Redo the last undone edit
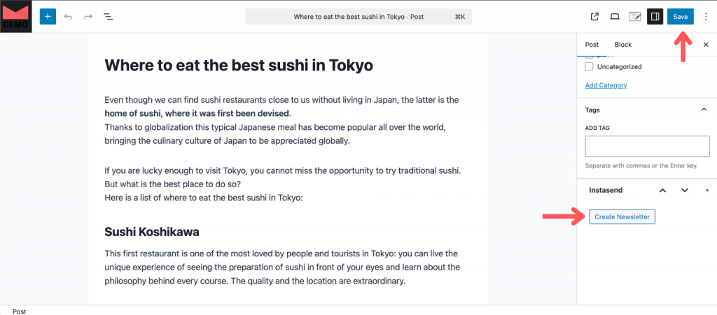Screen dimensions: 717x315 tap(88, 16)
